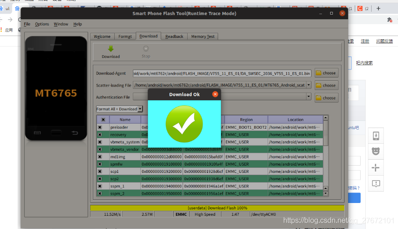Select the md1img begin address cell
This screenshot has height=229, width=398.
162,156
